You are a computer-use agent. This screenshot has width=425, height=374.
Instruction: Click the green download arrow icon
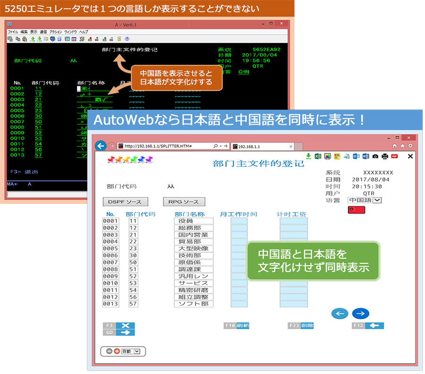(x=308, y=156)
